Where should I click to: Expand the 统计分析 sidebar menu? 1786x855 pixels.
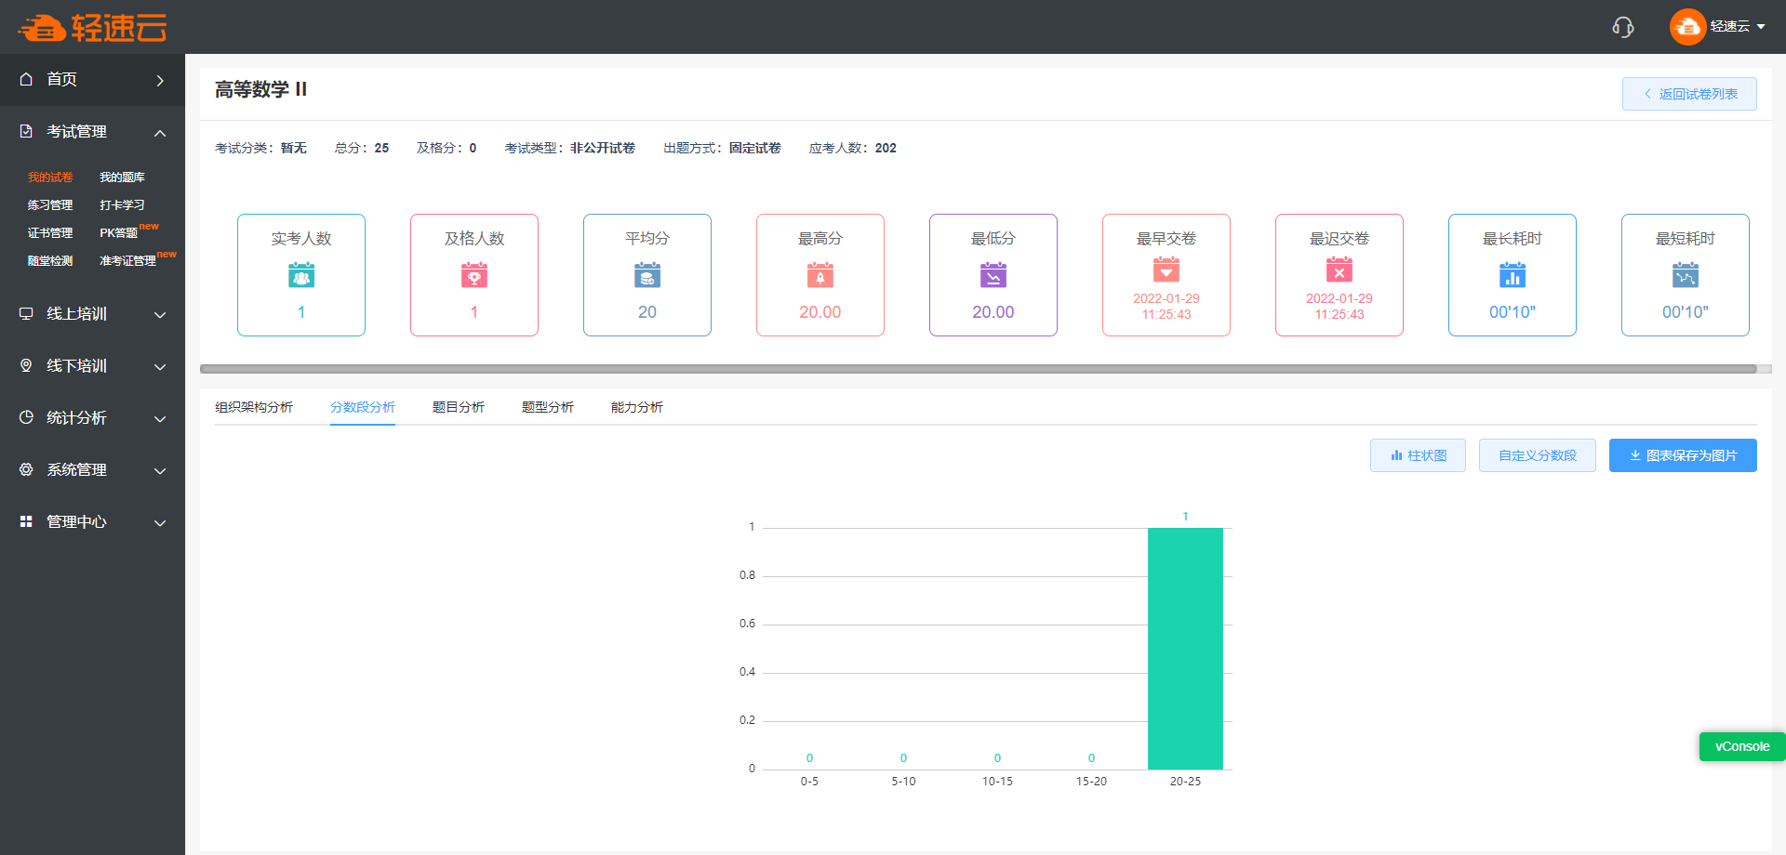pyautogui.click(x=92, y=418)
